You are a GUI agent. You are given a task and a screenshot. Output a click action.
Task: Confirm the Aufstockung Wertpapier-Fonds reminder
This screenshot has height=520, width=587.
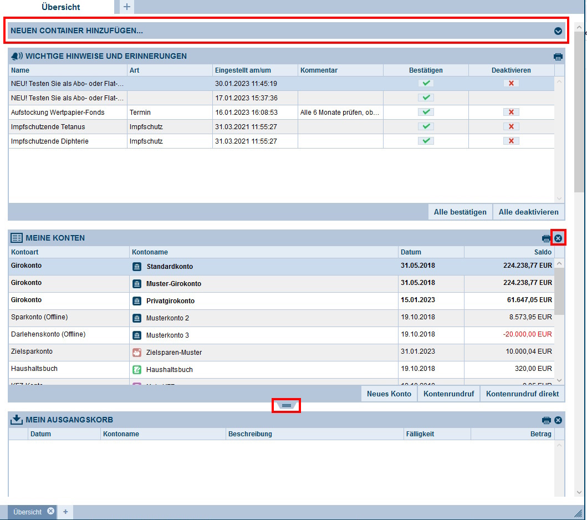[426, 112]
